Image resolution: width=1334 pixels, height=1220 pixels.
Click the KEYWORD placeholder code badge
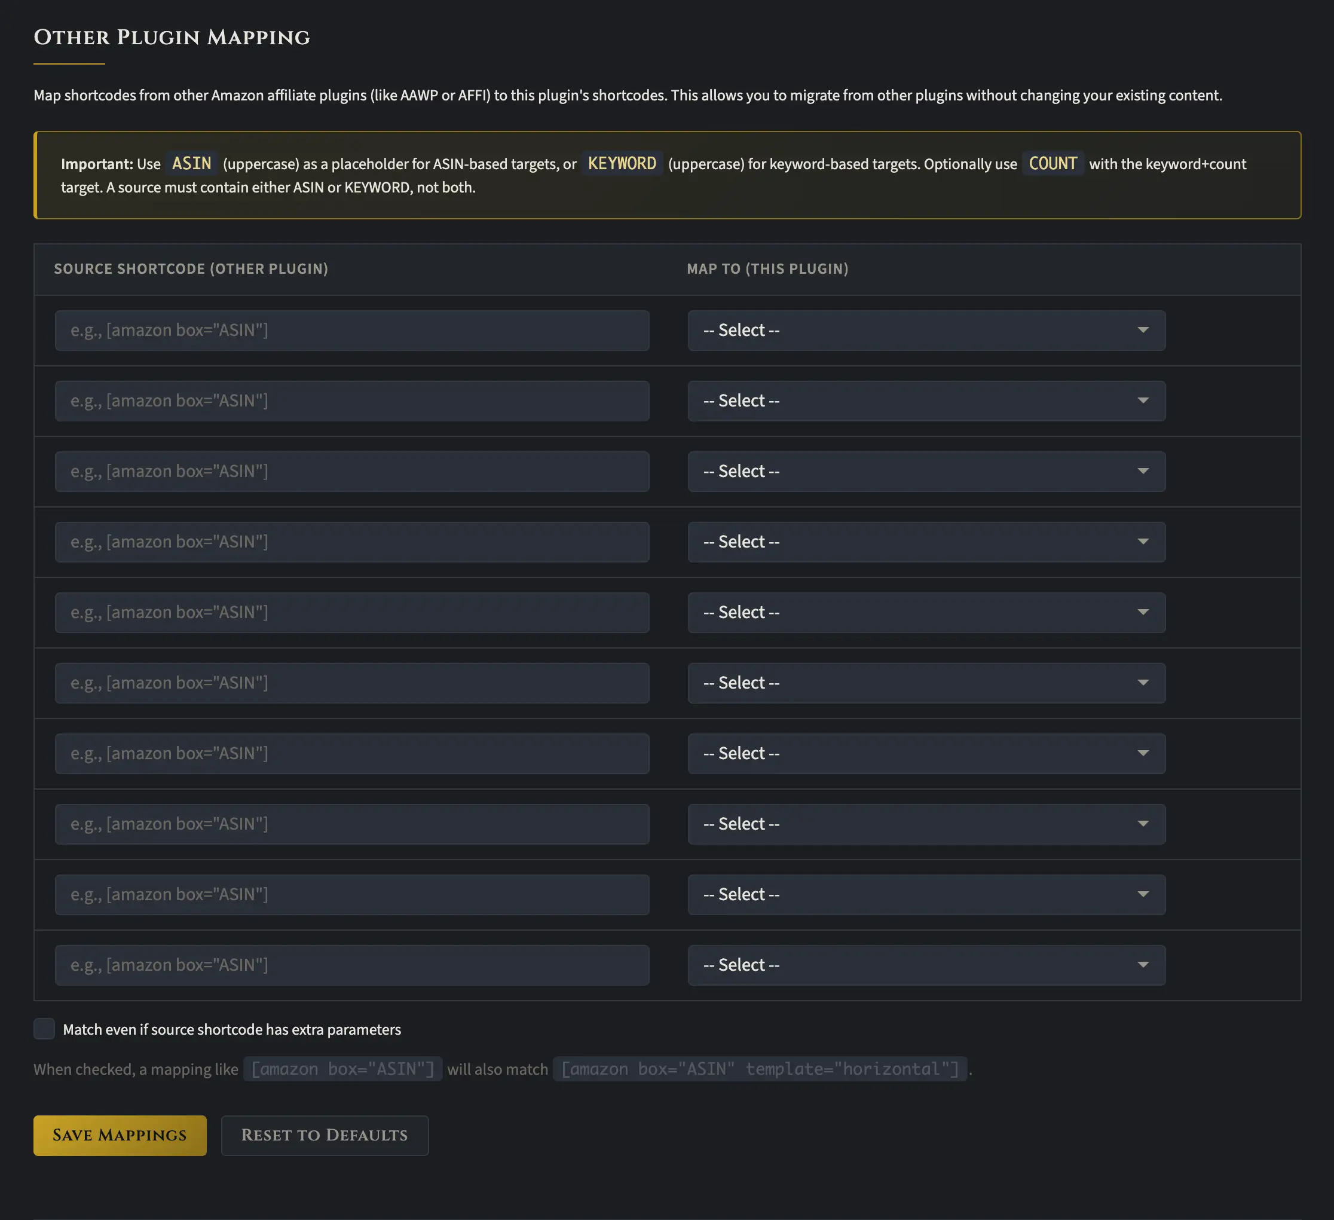pos(622,164)
